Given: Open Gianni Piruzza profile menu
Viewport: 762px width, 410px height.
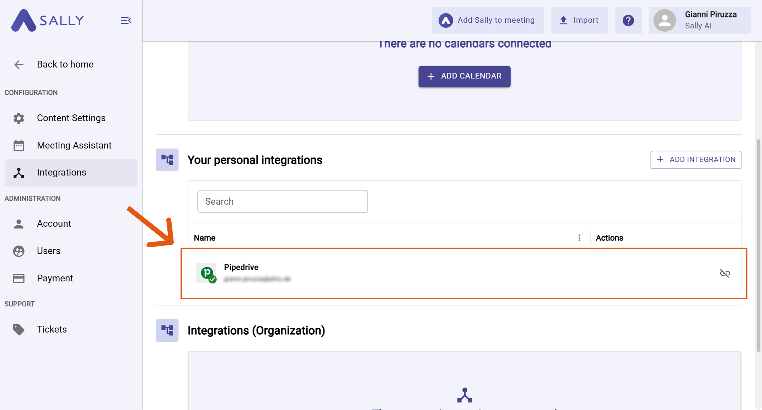Looking at the screenshot, I should (x=699, y=20).
